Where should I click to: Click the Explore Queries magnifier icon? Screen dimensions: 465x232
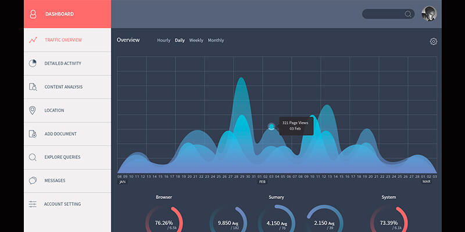coord(33,157)
